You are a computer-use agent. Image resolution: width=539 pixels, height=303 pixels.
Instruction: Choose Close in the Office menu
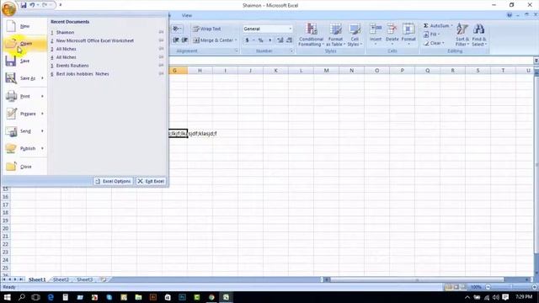tap(24, 167)
